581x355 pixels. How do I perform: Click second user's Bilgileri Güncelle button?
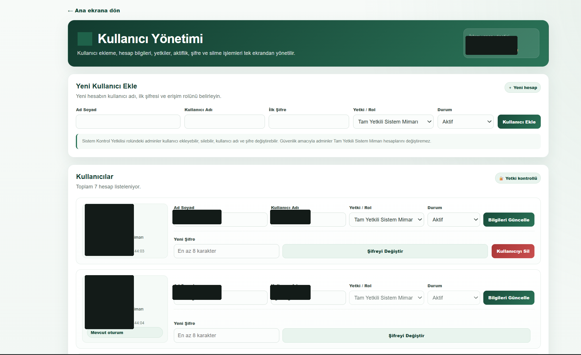(x=509, y=298)
